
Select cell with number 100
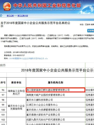[3, 110]
